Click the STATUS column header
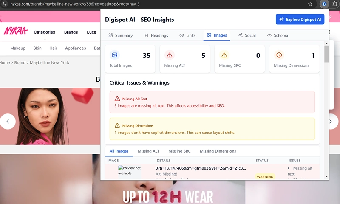This screenshot has height=204, width=340. click(262, 161)
